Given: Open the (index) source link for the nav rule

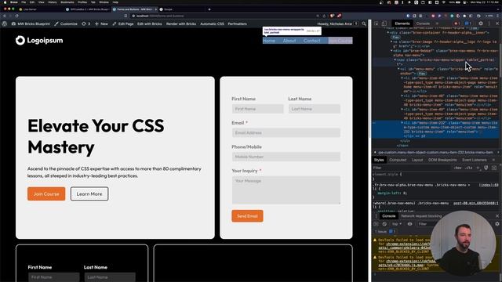Looking at the screenshot, I should pos(489,185).
